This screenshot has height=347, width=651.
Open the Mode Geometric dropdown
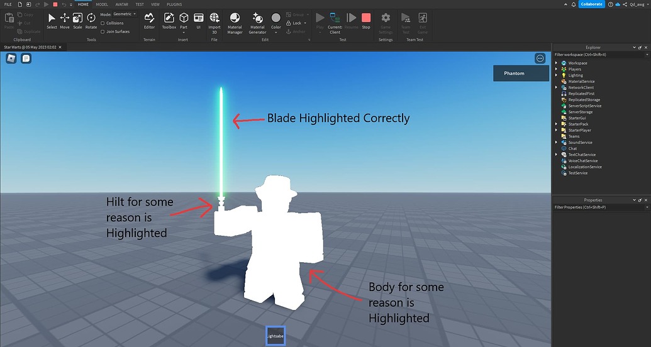pyautogui.click(x=125, y=14)
